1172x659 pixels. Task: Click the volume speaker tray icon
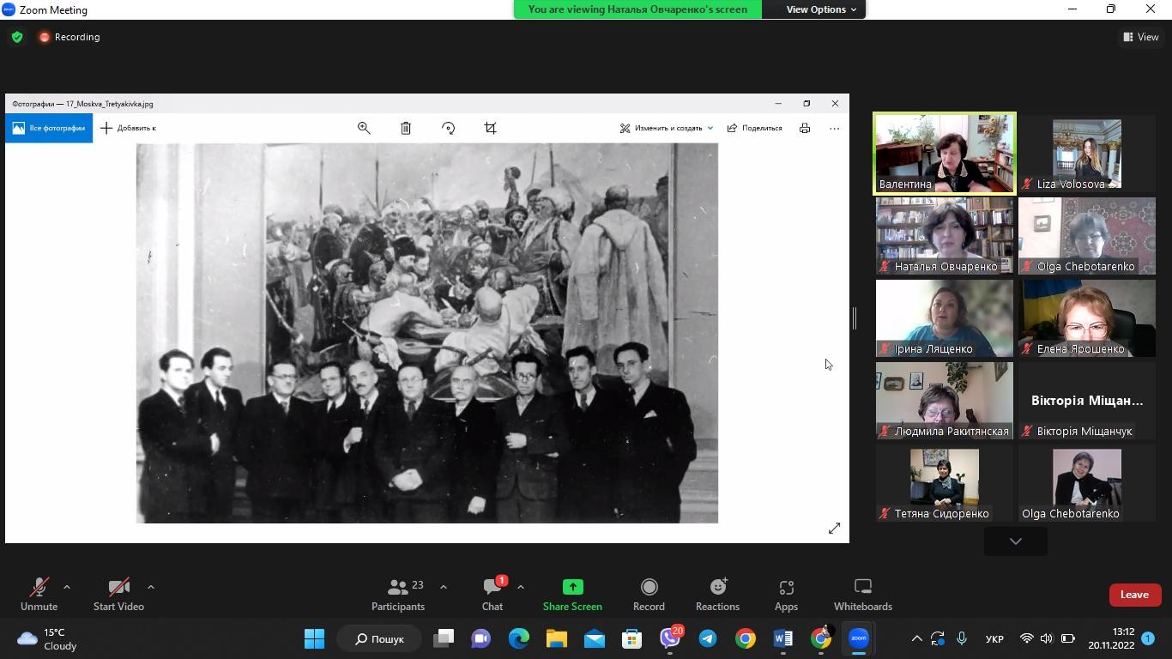1047,638
